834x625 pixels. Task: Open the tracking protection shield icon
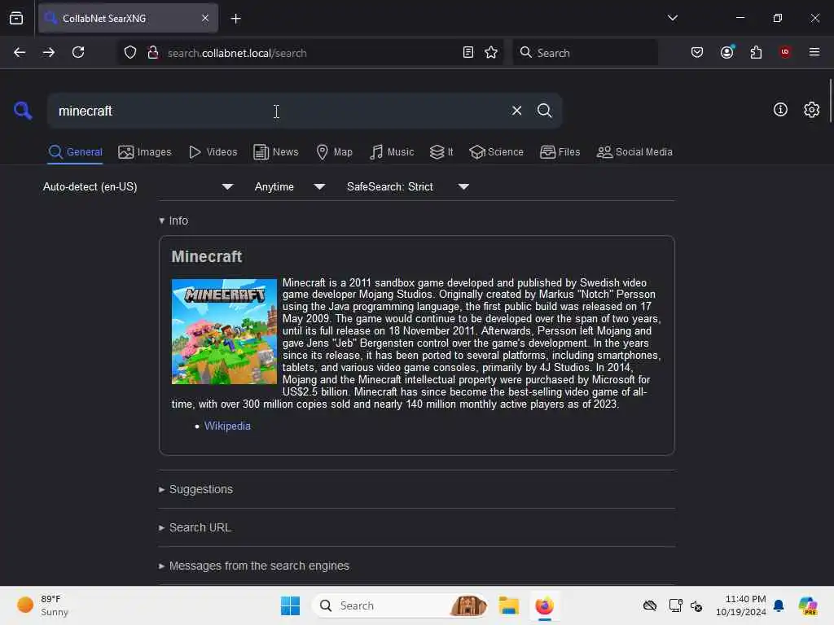click(x=130, y=53)
